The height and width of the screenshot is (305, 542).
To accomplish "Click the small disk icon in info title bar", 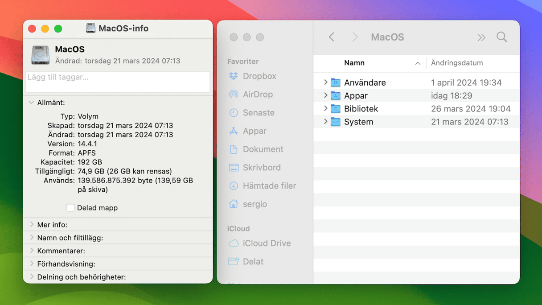I will coord(90,28).
